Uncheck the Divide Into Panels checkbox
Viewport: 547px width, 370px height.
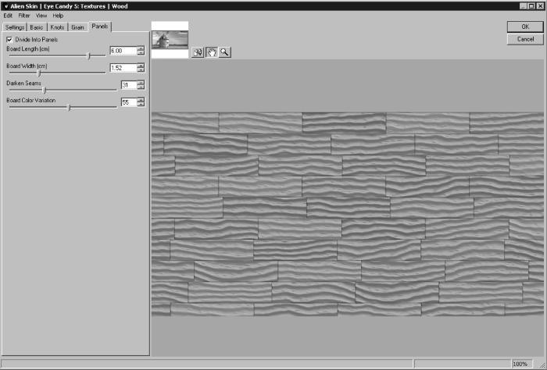point(9,39)
